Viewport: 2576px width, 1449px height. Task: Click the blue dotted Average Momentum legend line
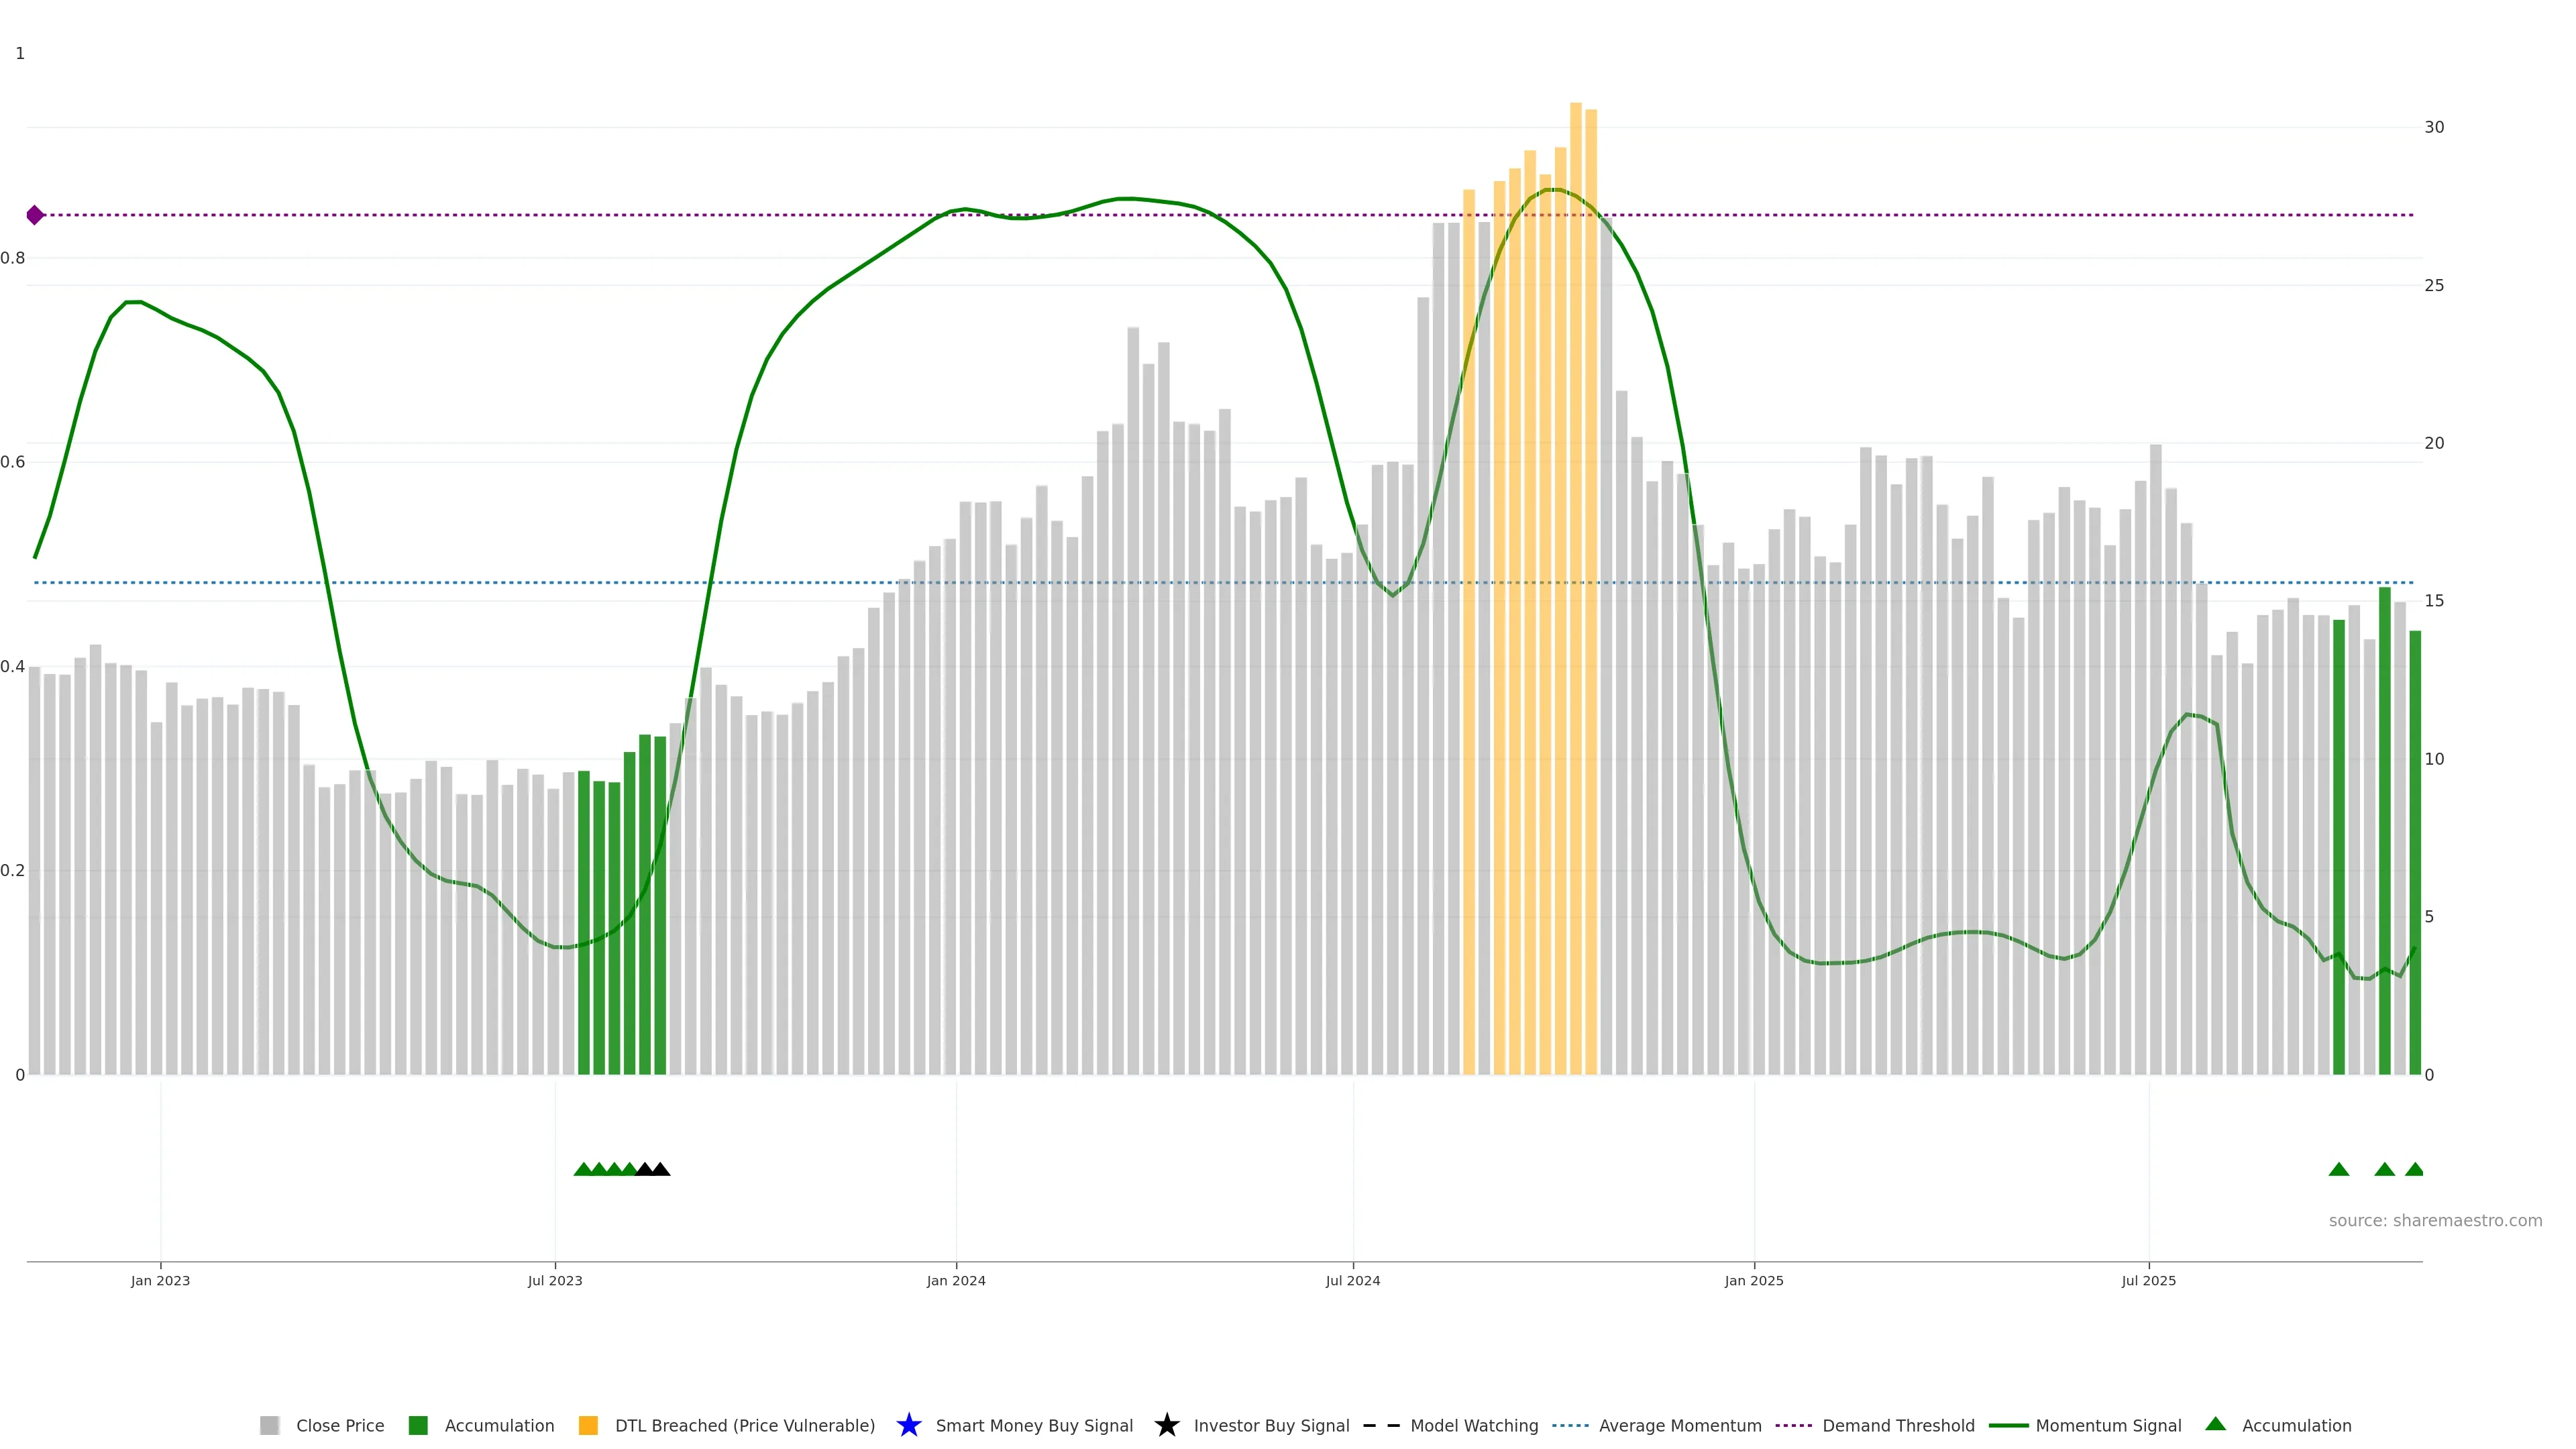pos(1570,1425)
